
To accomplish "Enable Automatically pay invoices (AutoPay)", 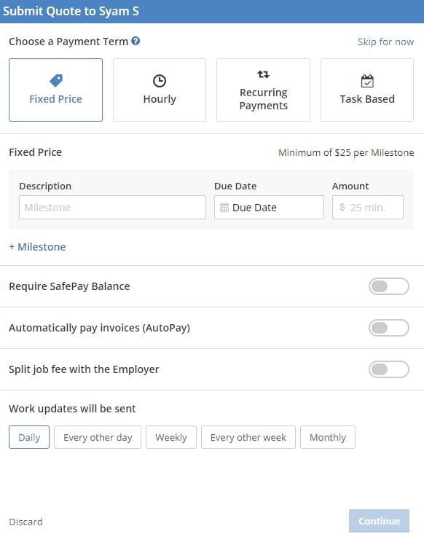I will pos(389,328).
